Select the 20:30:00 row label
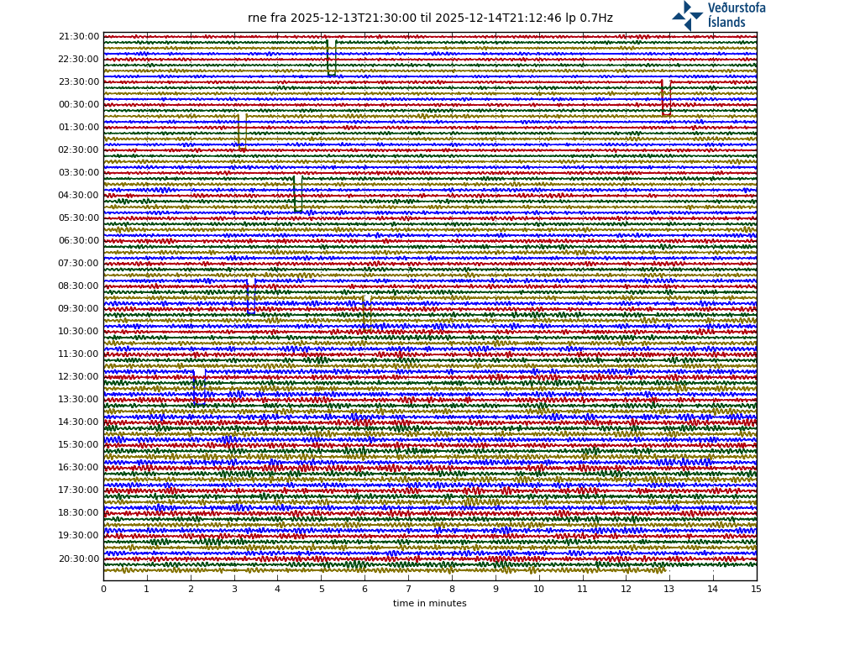 (x=78, y=559)
